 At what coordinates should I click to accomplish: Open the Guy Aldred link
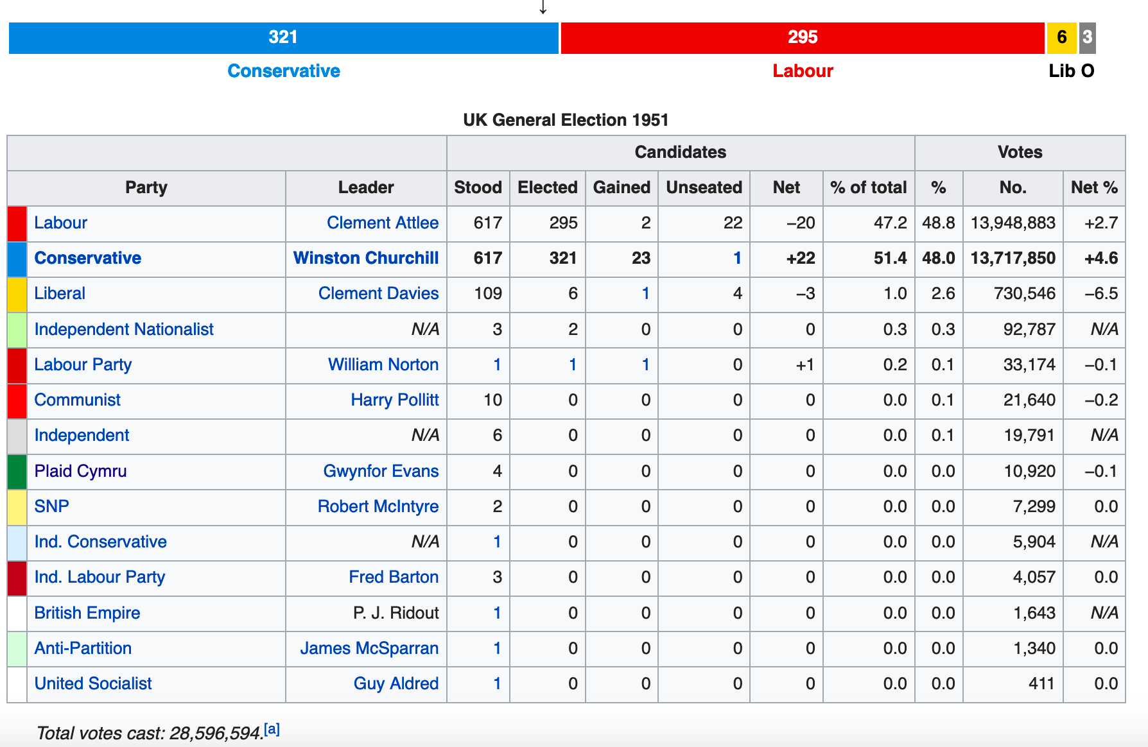pyautogui.click(x=396, y=683)
